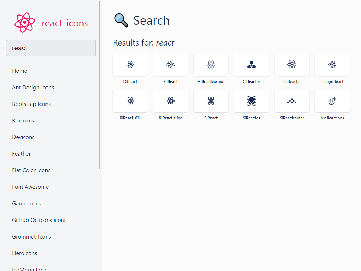The width and height of the screenshot is (361, 271).
Task: Navigate to Home
Action: pyautogui.click(x=19, y=71)
